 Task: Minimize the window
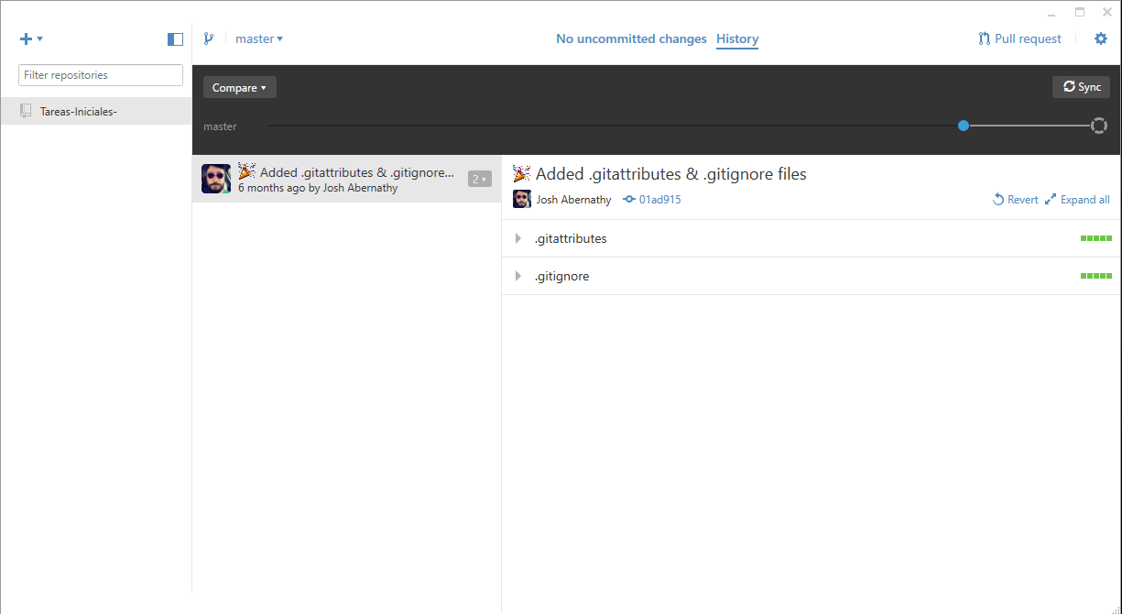[x=1052, y=13]
